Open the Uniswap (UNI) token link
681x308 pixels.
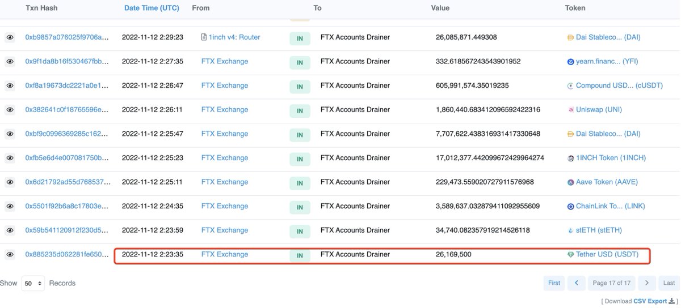[x=599, y=109]
